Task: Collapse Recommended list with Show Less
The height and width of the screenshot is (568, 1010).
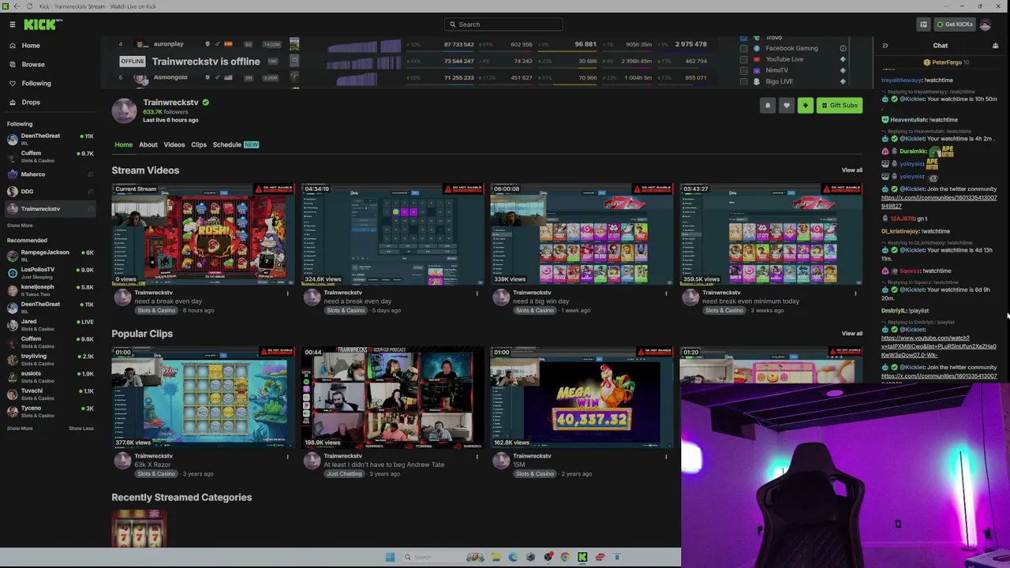Action: [x=81, y=428]
